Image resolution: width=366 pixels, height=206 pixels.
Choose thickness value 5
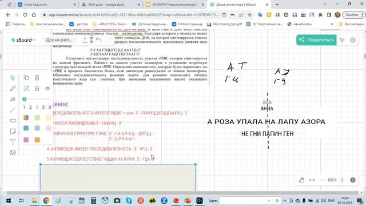click(x=43, y=107)
